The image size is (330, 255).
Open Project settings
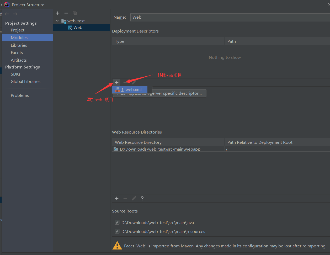coord(18,30)
